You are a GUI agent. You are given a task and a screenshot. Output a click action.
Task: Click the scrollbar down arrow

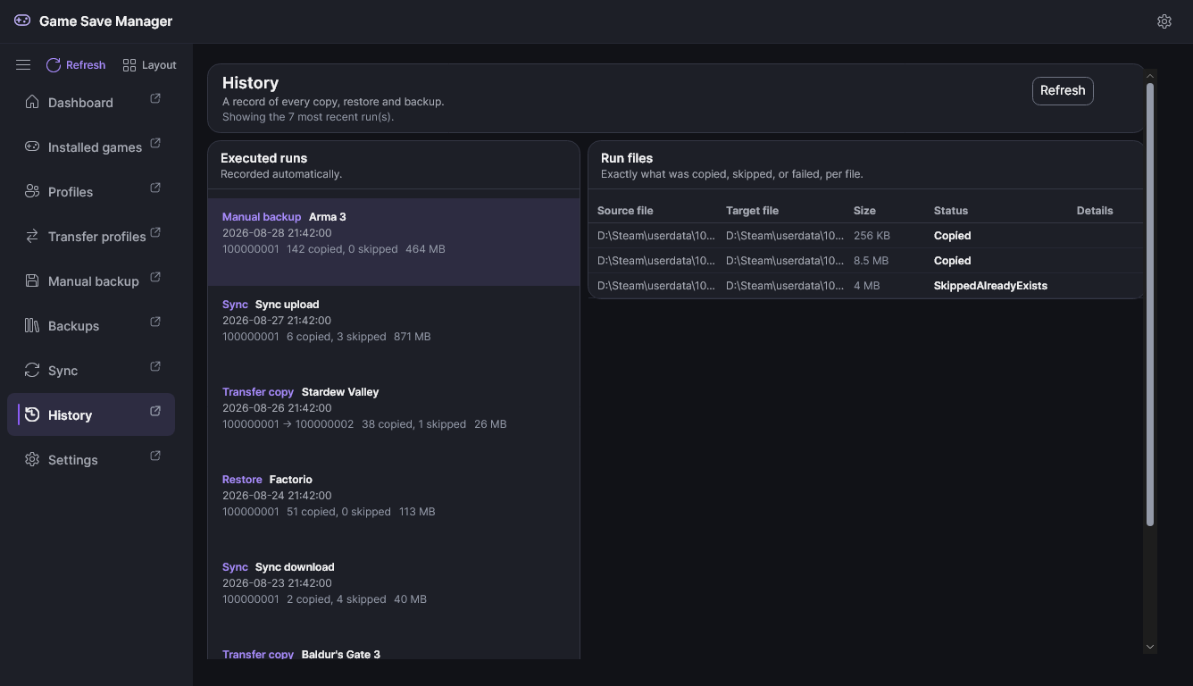point(1150,646)
